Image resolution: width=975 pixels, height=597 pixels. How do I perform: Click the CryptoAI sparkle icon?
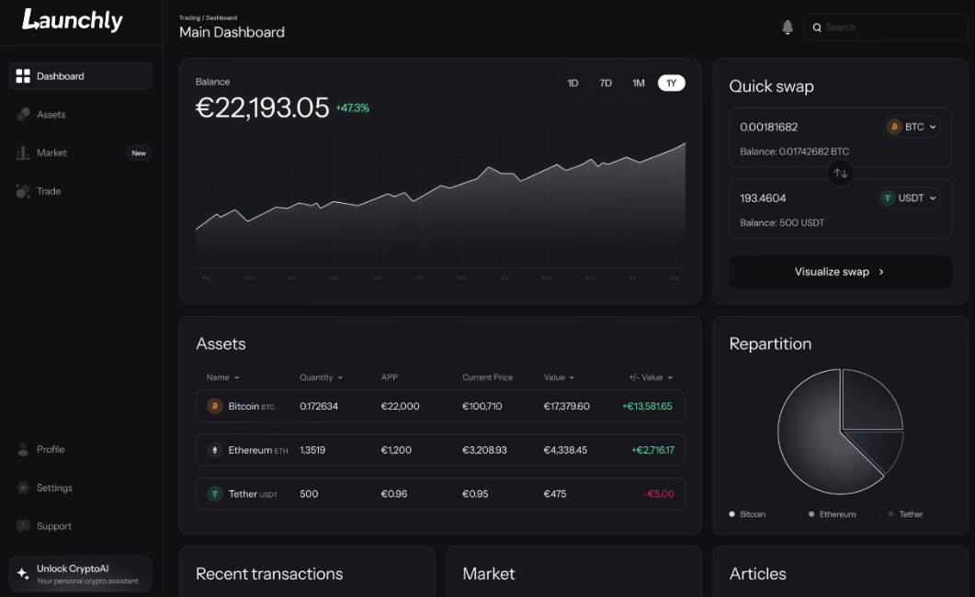click(x=23, y=573)
